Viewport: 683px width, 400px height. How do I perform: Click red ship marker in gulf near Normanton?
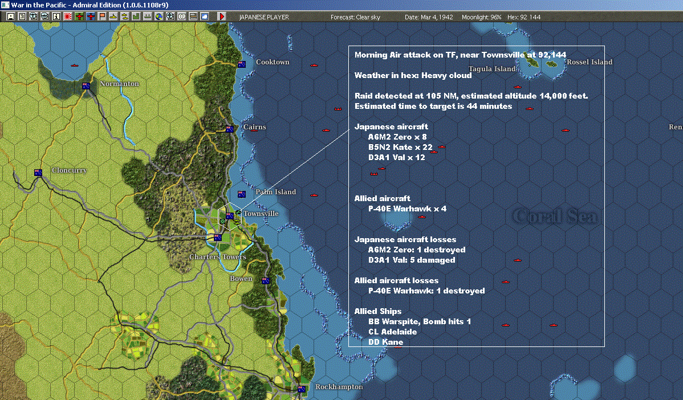[x=75, y=66]
